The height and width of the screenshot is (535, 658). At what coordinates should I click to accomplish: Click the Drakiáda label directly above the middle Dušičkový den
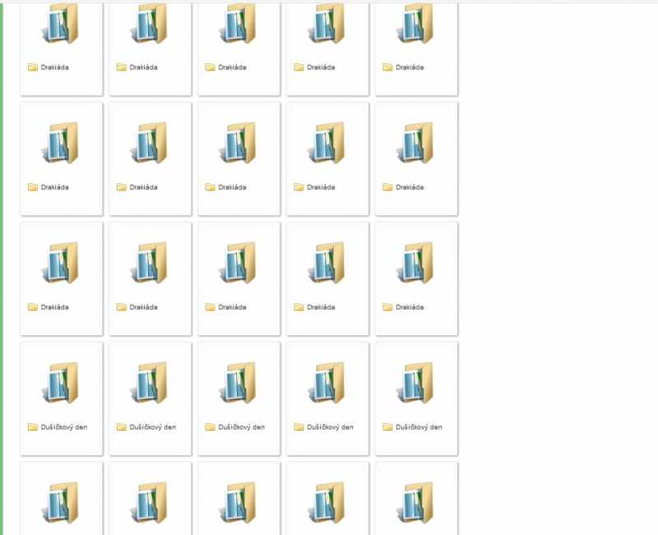(232, 307)
